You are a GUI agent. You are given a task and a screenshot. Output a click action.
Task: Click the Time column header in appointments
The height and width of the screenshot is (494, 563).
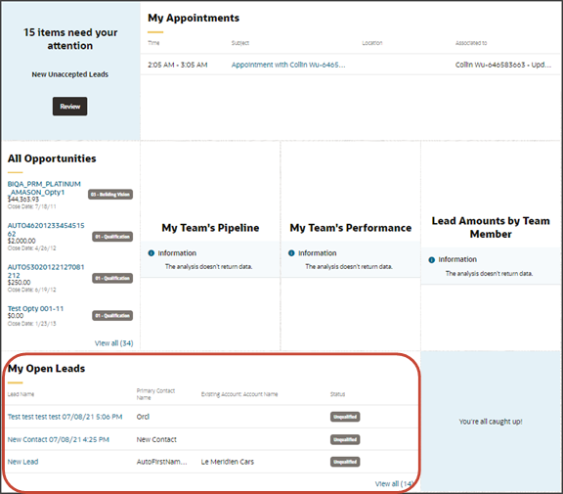[153, 43]
